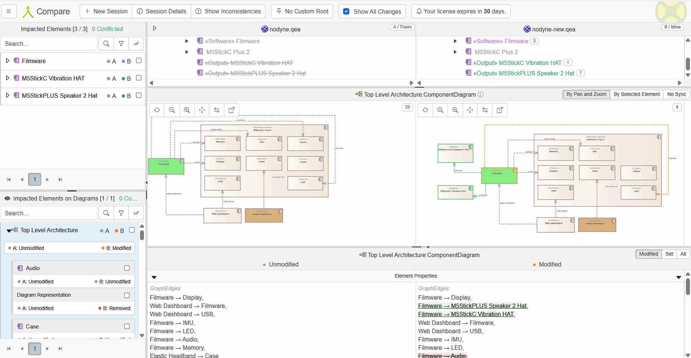
Task: Toggle the Show All Changes checkbox
Action: pos(346,11)
